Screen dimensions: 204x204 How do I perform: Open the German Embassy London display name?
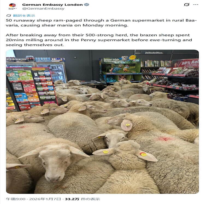(52, 5)
